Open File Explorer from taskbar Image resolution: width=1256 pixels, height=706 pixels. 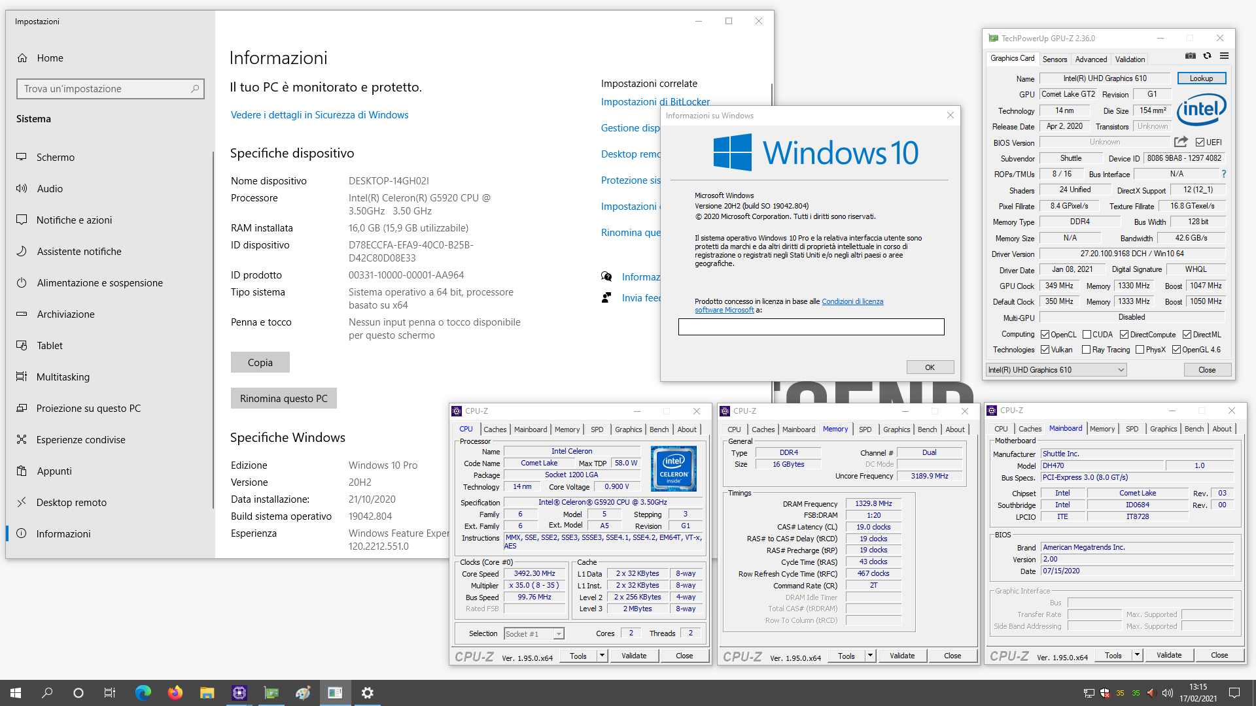(207, 693)
